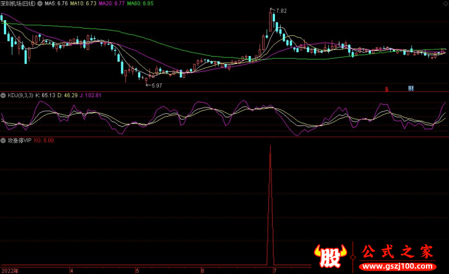Click the blue 财 financial marker icon
449x274 pixels.
coord(411,88)
